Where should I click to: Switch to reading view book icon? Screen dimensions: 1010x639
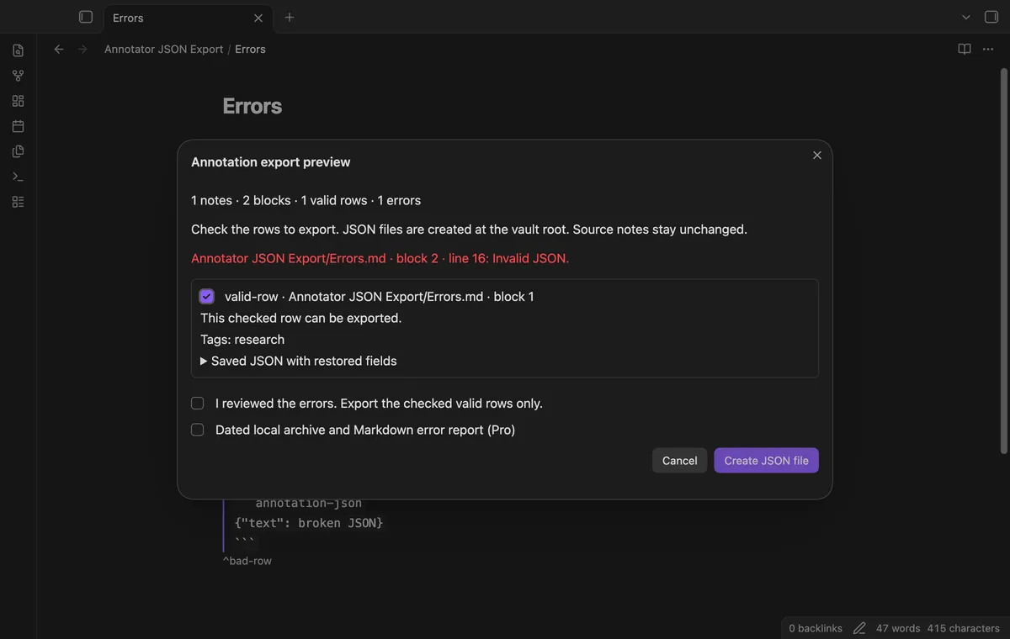point(965,50)
